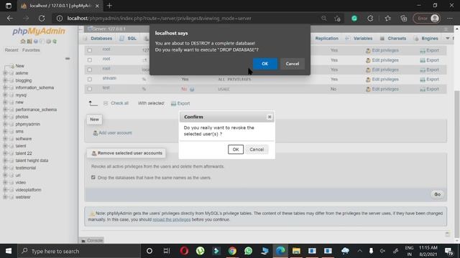Click Edit privileges icon for shivam user

pos(368,80)
